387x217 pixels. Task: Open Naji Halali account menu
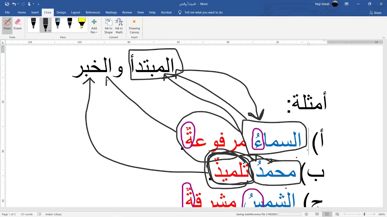click(326, 4)
